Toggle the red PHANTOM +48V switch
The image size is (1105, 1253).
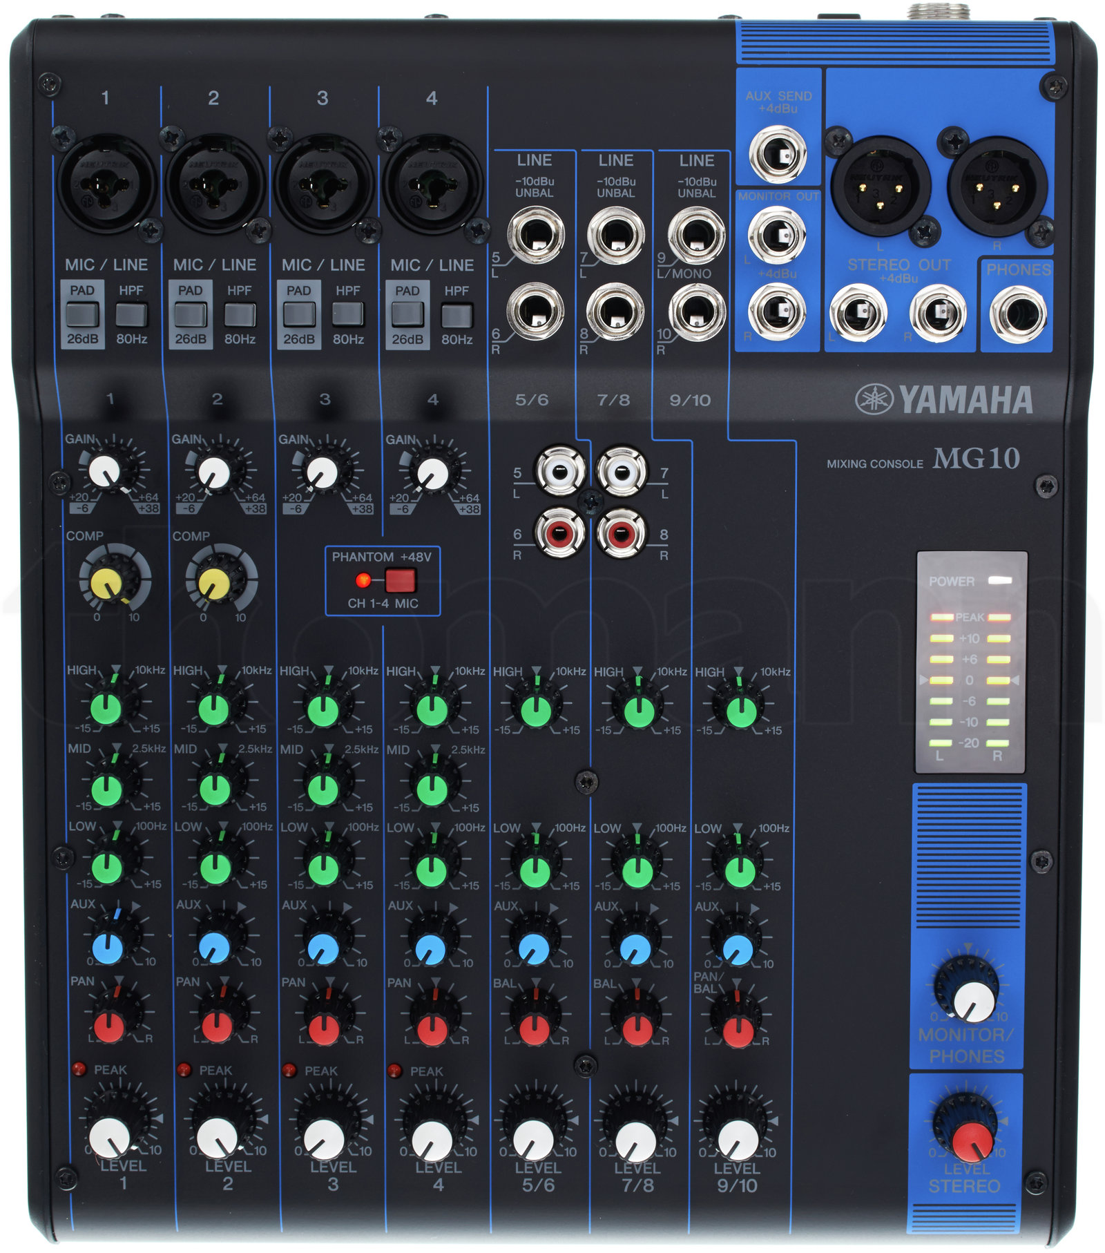[400, 580]
